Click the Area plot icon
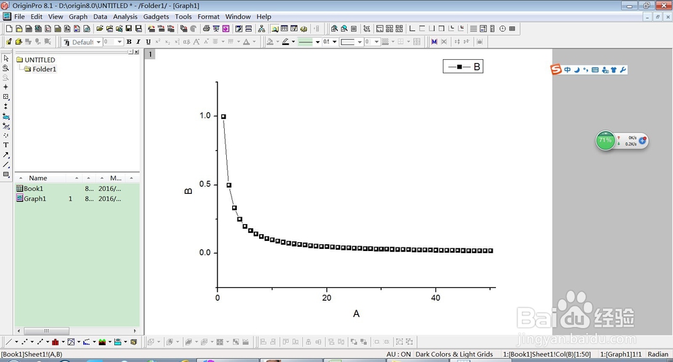 [x=102, y=342]
